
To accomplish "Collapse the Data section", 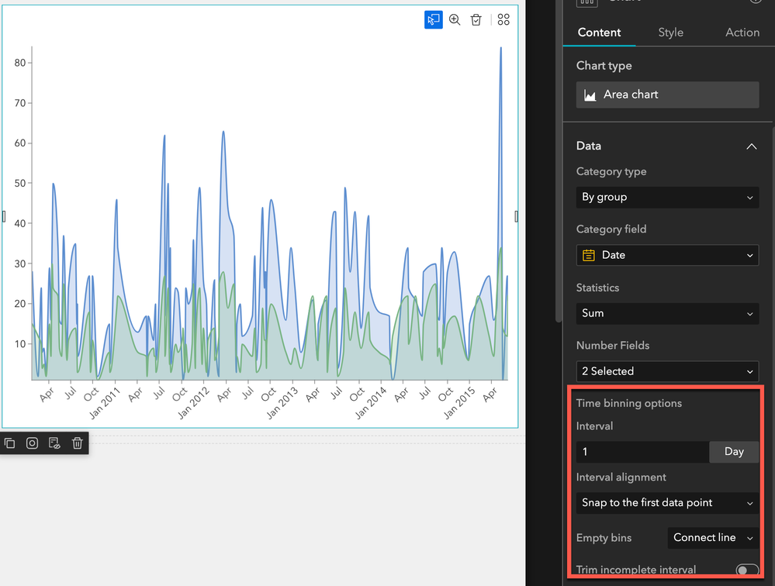I will pyautogui.click(x=751, y=146).
